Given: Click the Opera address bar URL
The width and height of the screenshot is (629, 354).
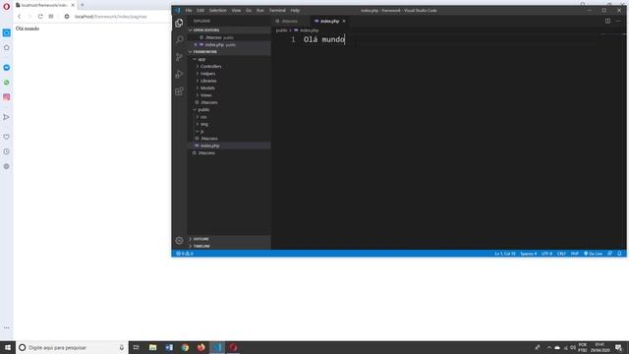Looking at the screenshot, I should (x=111, y=17).
